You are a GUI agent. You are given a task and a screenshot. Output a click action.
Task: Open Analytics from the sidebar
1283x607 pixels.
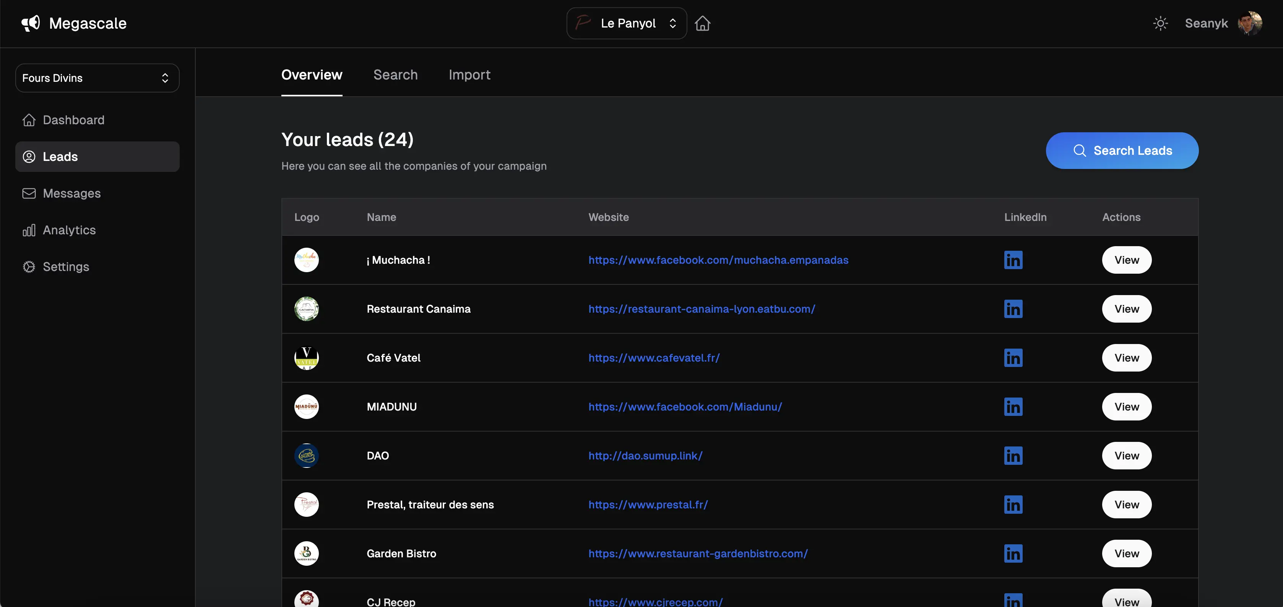(69, 230)
